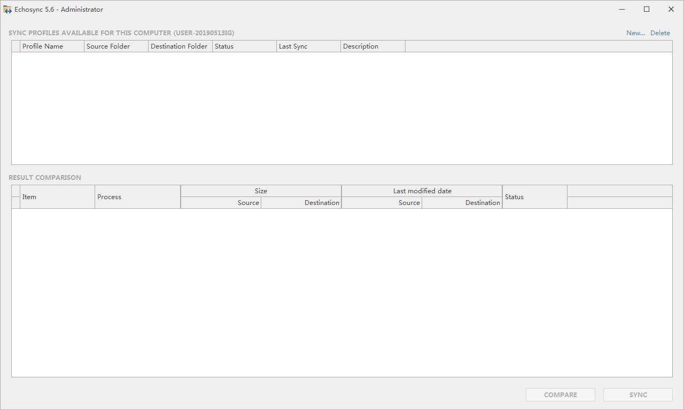Maximize the Echosync window
This screenshot has width=684, height=410.
pyautogui.click(x=647, y=9)
